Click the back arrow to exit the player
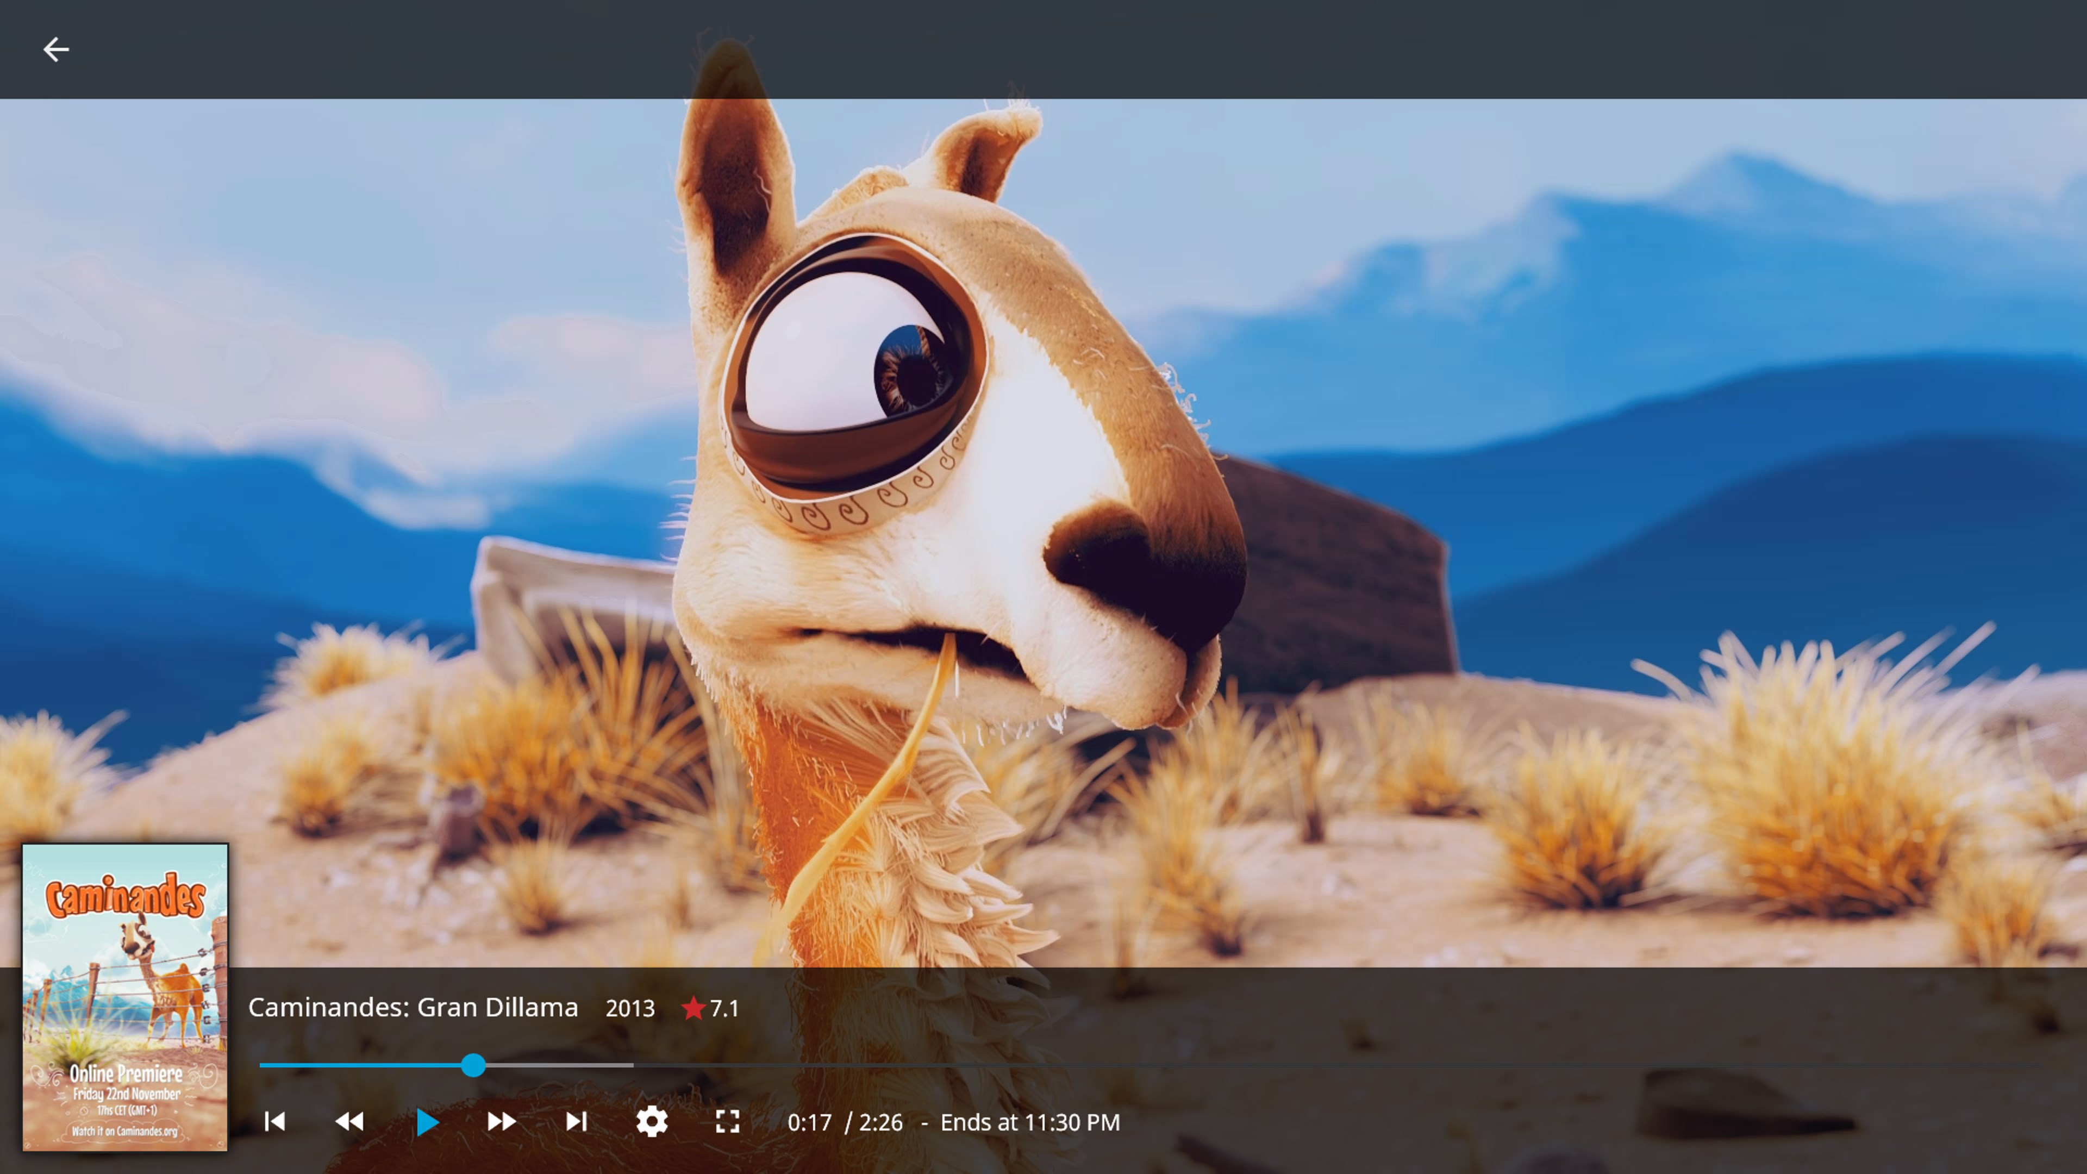 [57, 49]
